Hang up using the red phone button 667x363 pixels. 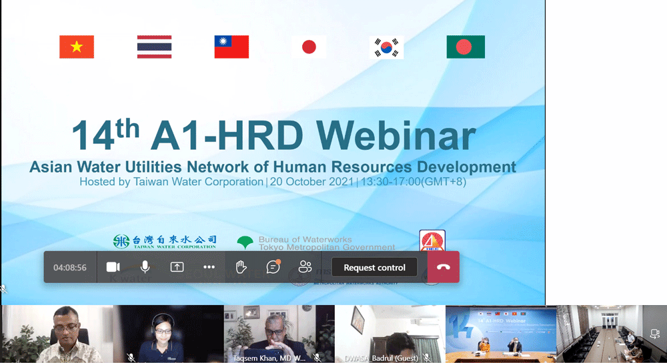[444, 267]
